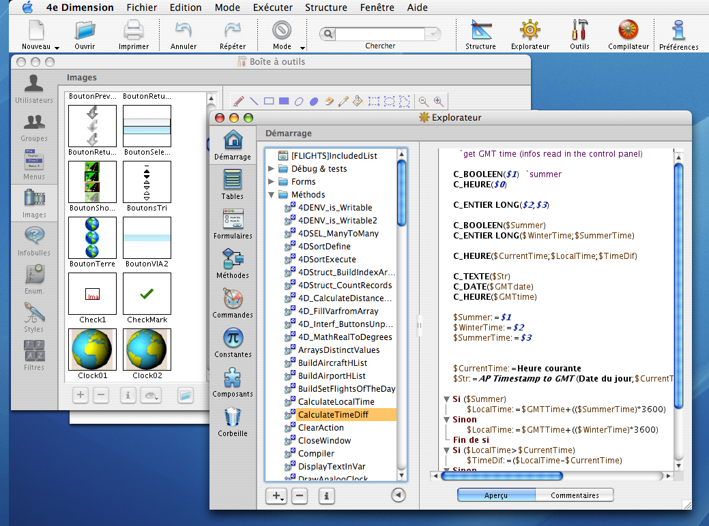Click the folder button in Boîte à outils

tap(186, 395)
